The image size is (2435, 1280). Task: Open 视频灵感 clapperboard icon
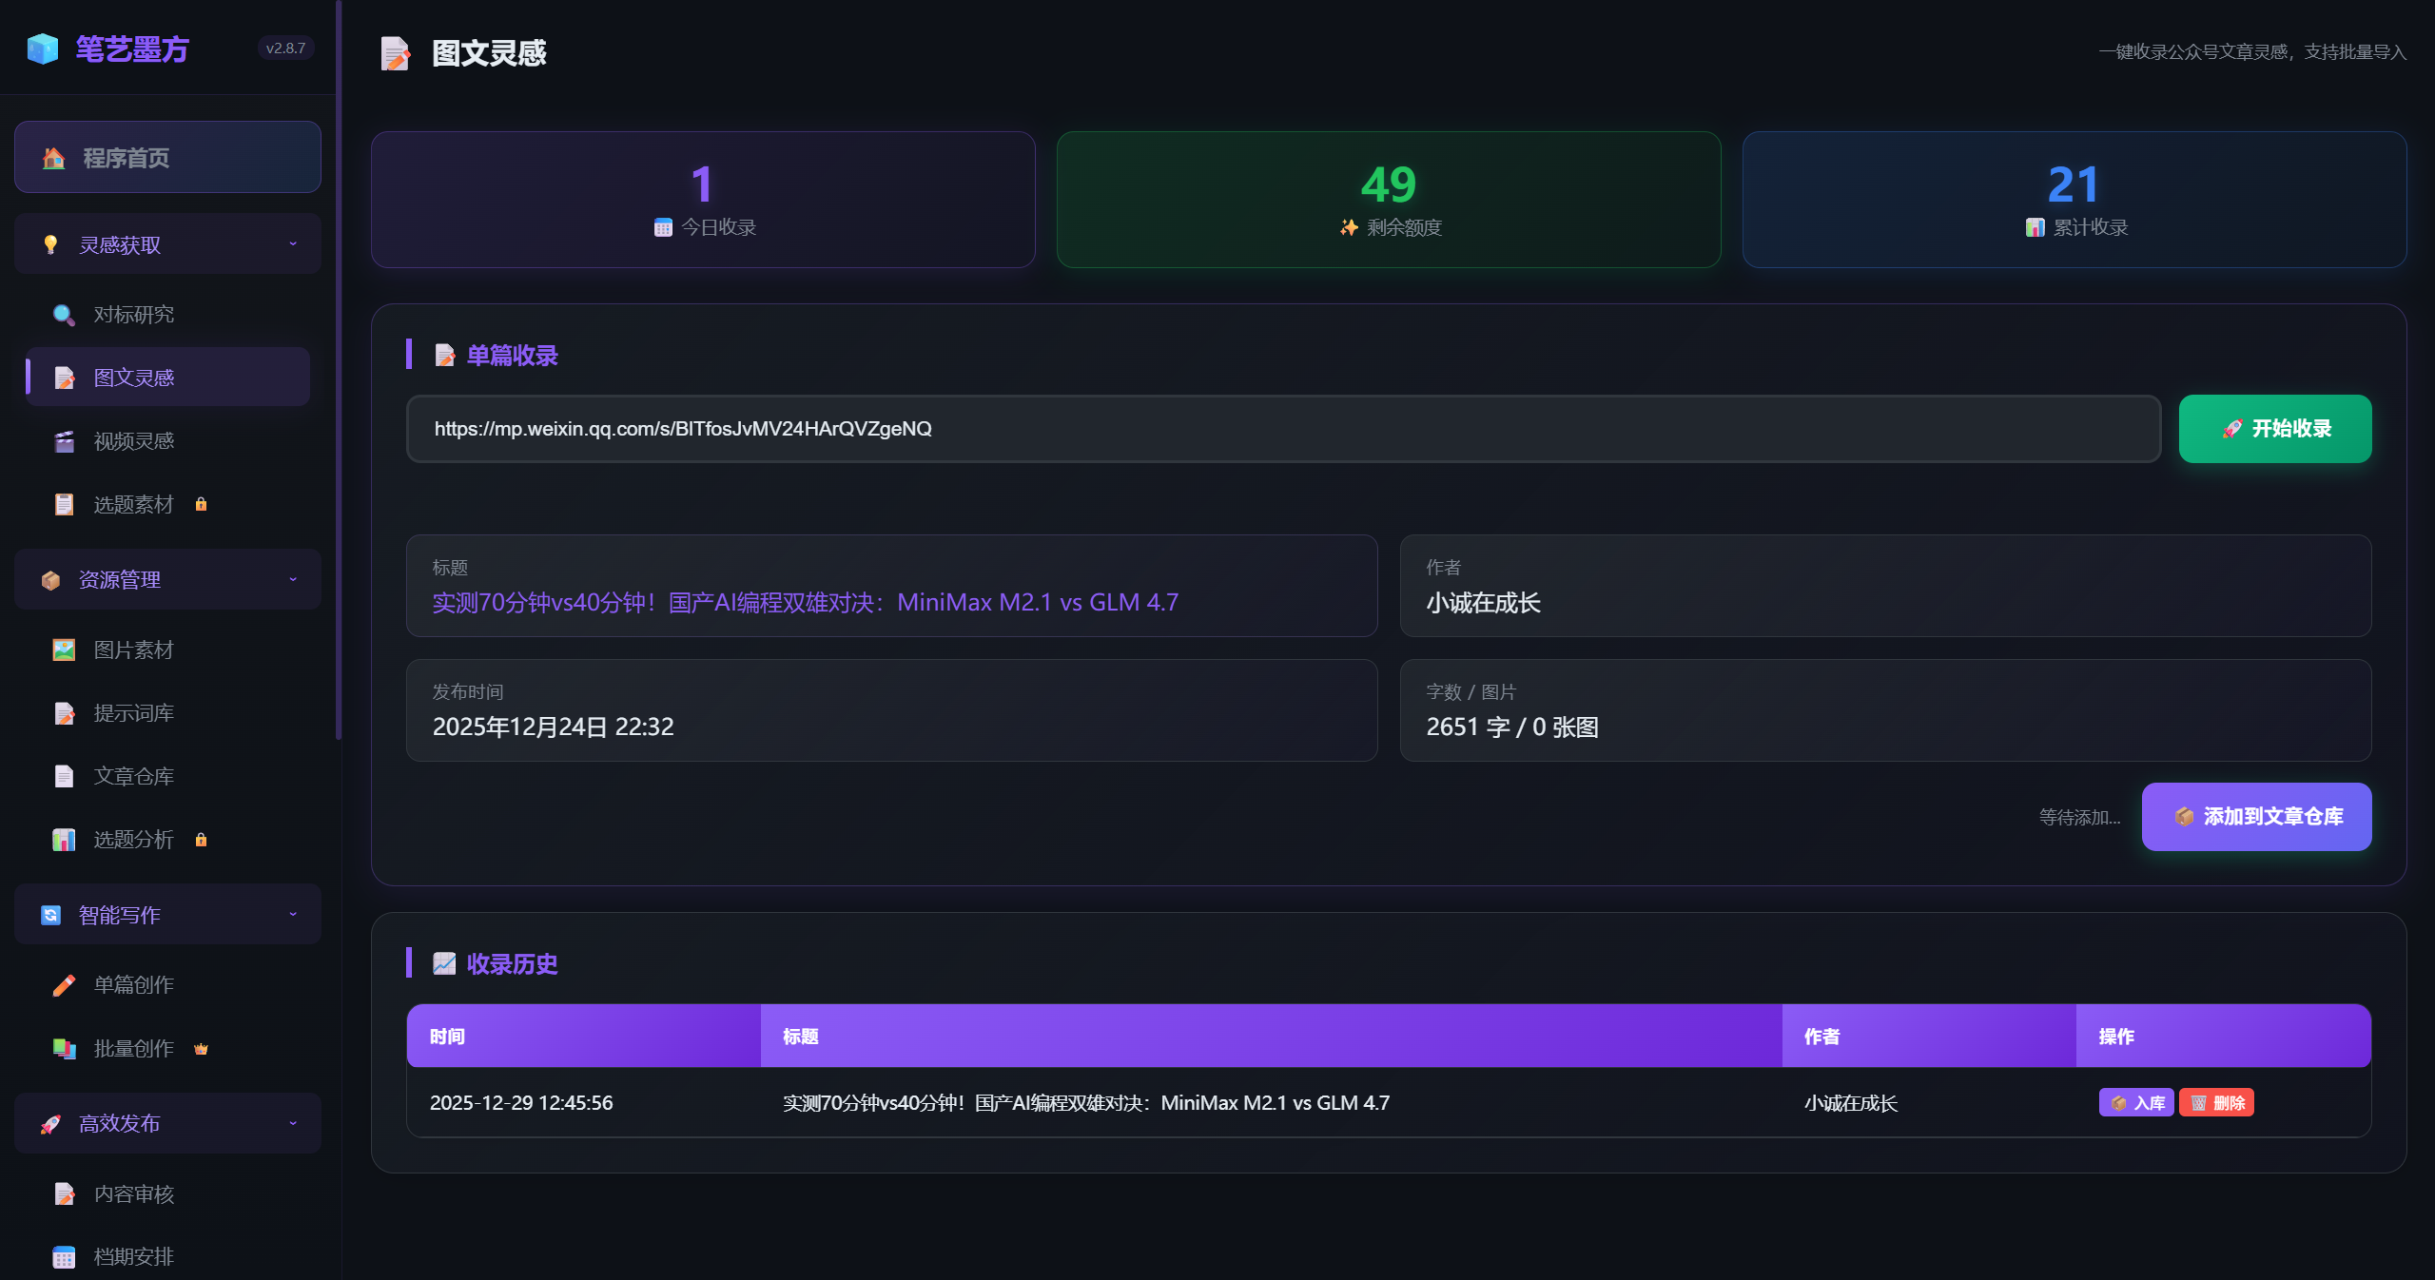(64, 441)
